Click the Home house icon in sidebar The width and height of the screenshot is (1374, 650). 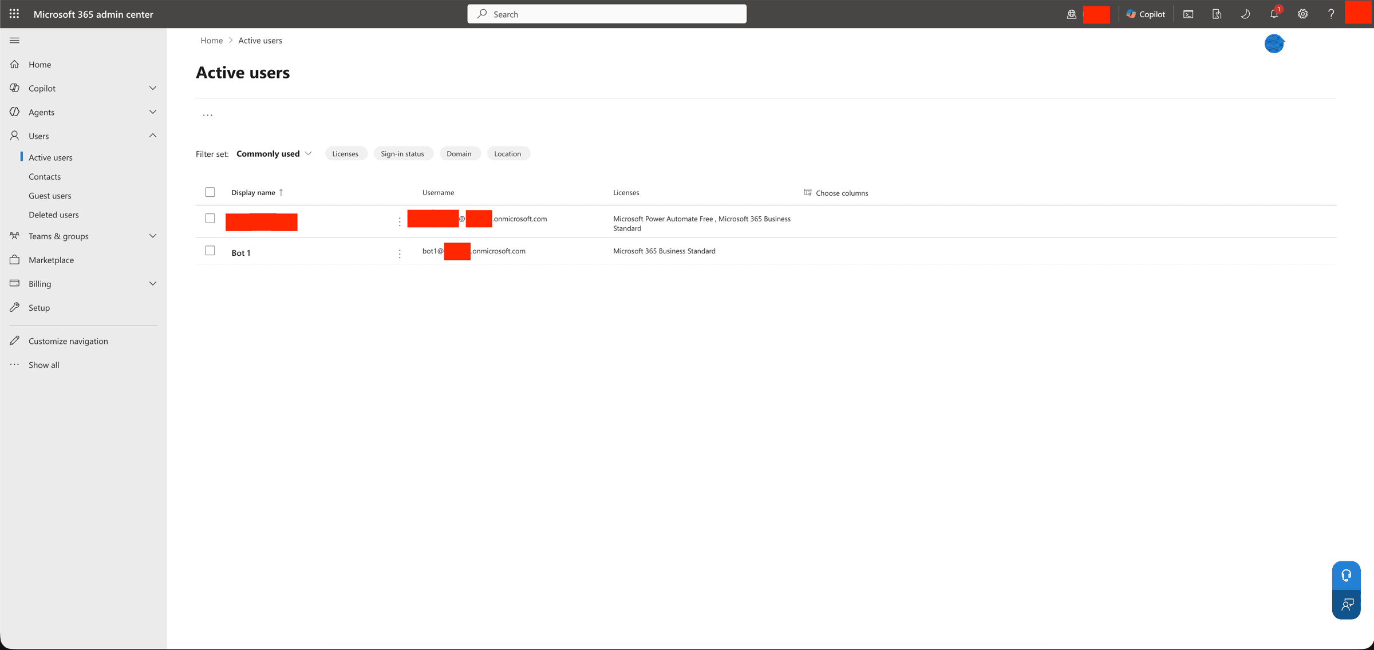coord(15,64)
